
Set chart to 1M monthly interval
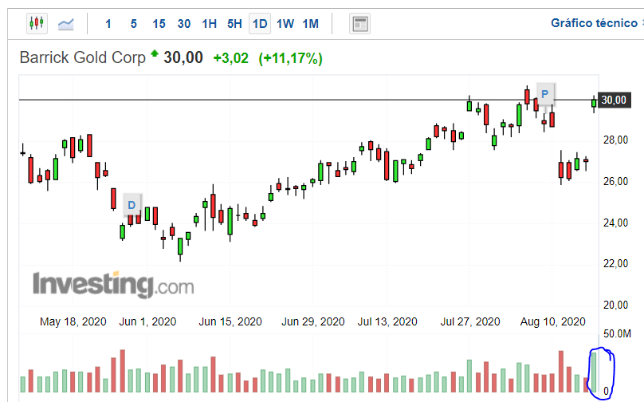(x=310, y=24)
